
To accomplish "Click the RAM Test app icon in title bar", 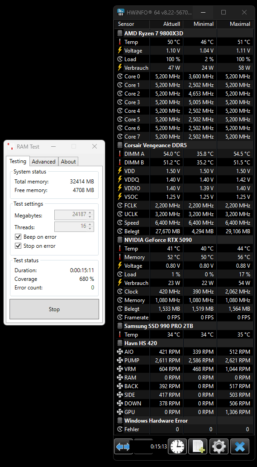I will pos(11,146).
